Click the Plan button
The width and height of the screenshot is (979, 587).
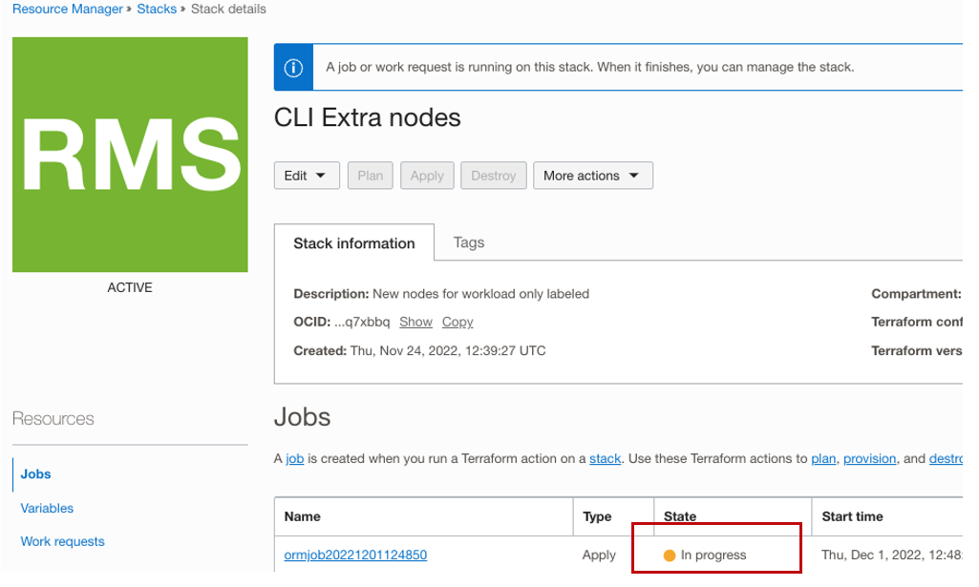(x=371, y=176)
